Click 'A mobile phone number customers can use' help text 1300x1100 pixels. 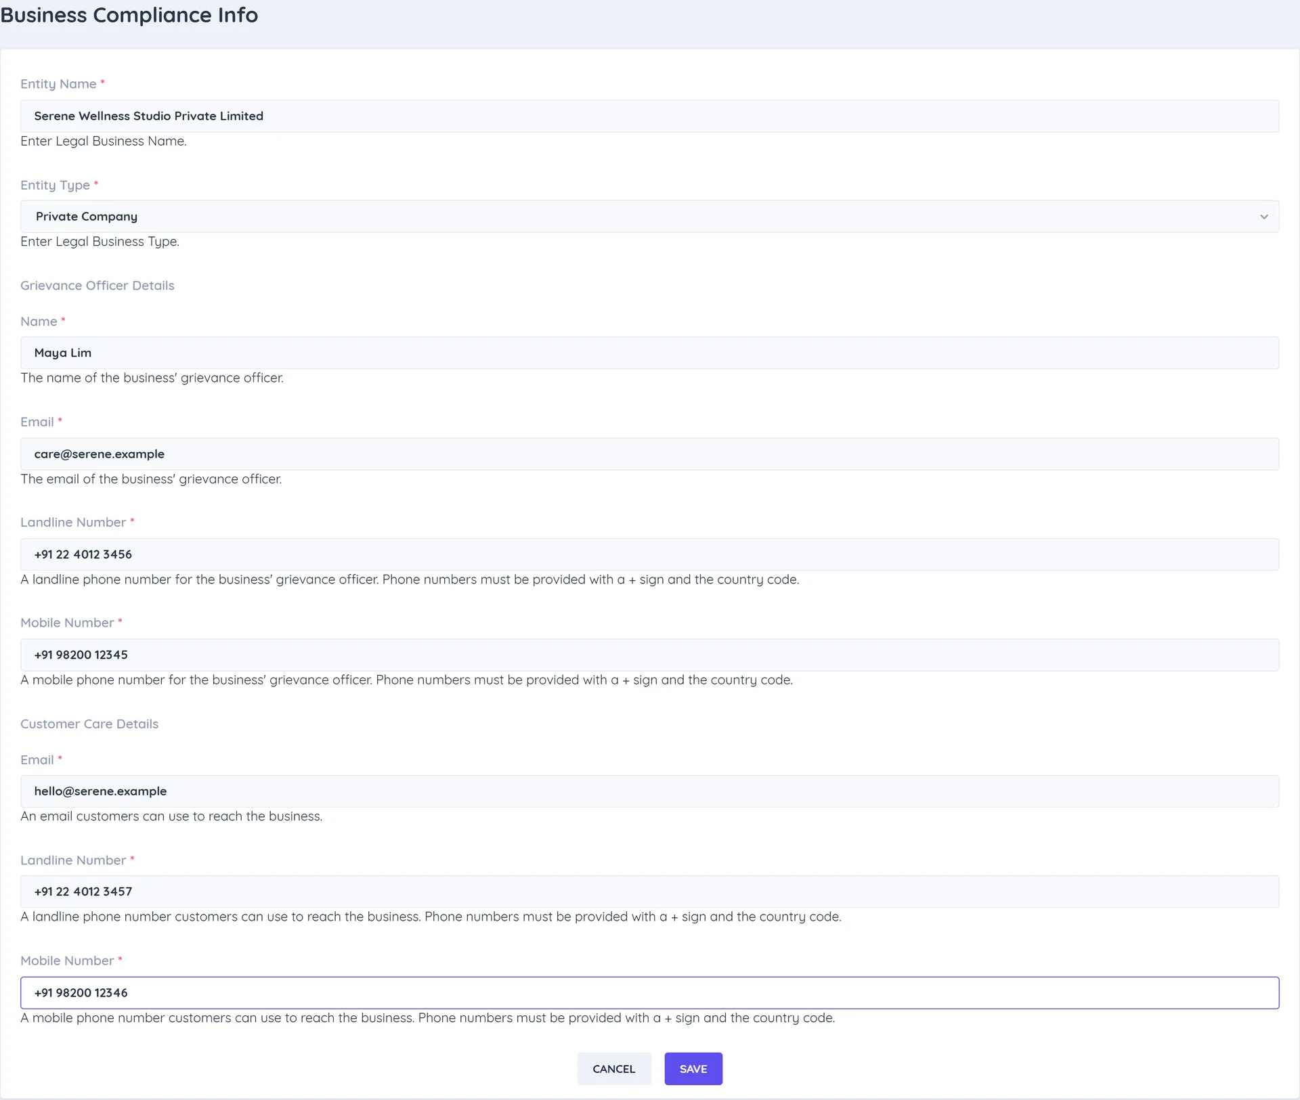click(428, 1018)
